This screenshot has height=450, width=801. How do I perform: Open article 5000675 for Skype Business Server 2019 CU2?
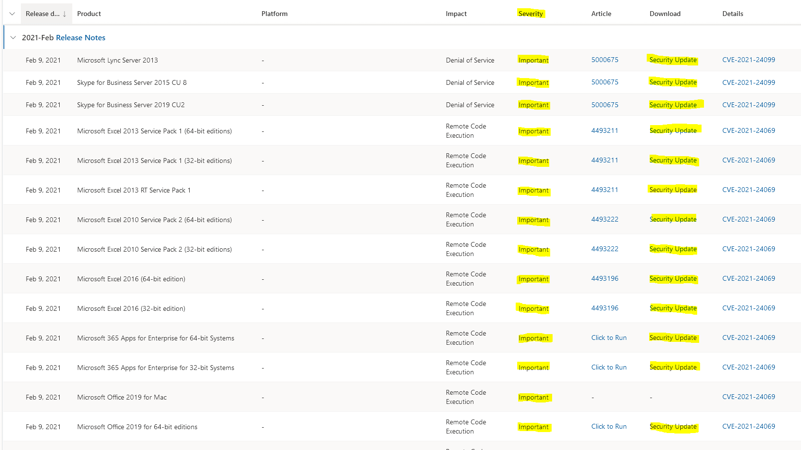[x=605, y=105]
